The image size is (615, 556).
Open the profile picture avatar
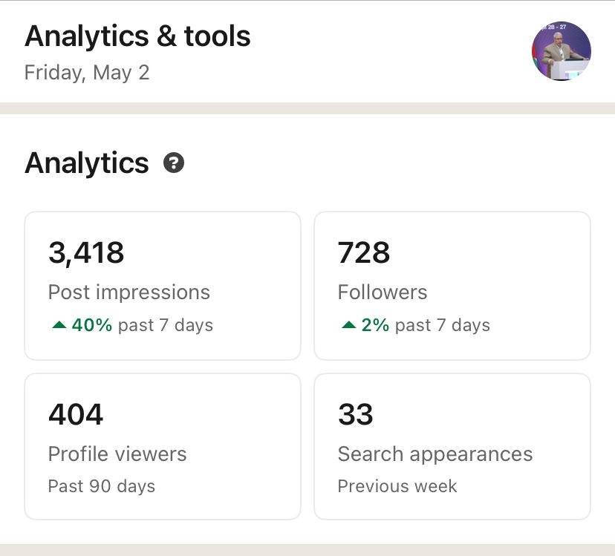click(561, 50)
